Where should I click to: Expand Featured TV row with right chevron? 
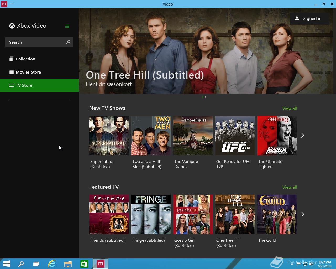pyautogui.click(x=303, y=214)
